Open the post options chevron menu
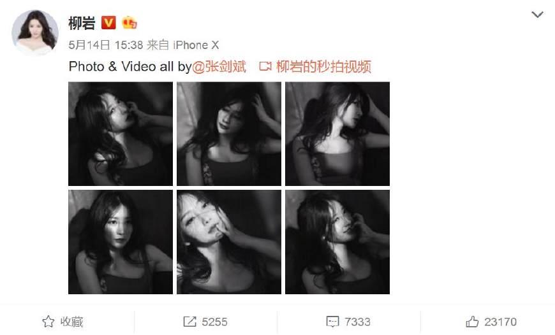 point(537,15)
